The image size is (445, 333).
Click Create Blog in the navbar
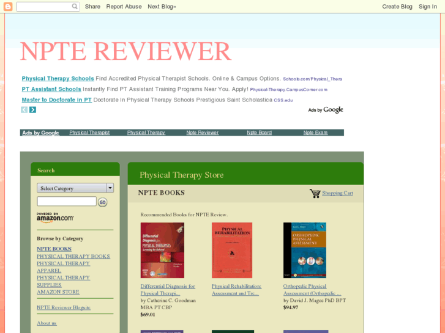397,7
